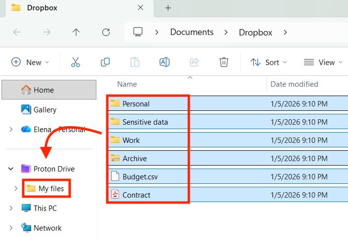
Task: Select Network in navigation pane
Action: coord(47,228)
